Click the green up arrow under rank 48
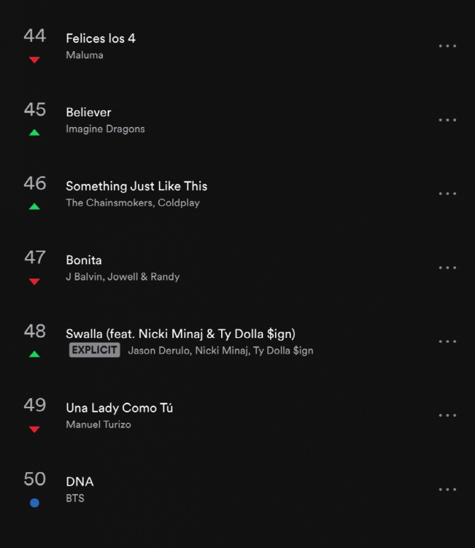The width and height of the screenshot is (475, 548). point(34,354)
